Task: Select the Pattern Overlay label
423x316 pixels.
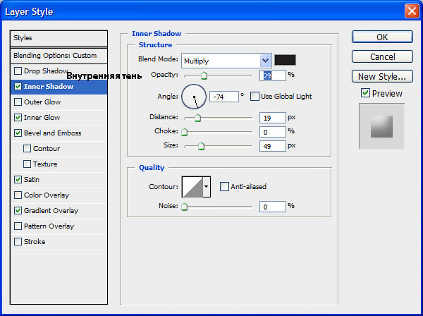Action: tap(49, 226)
